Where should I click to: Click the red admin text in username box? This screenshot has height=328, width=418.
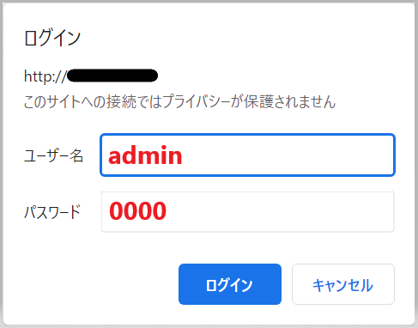(145, 155)
